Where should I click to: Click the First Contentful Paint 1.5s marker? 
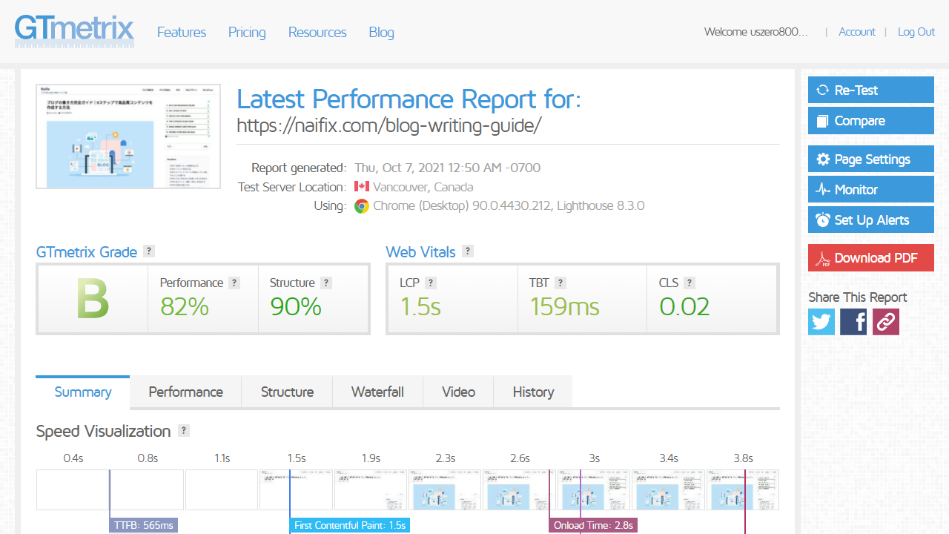tap(350, 525)
